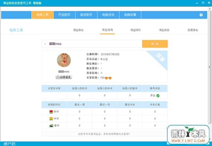Maximize the application window
Image resolution: width=212 pixels, height=146 pixels.
pyautogui.click(x=203, y=3)
